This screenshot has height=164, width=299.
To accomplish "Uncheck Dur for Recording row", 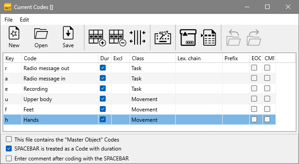I will [x=103, y=89].
